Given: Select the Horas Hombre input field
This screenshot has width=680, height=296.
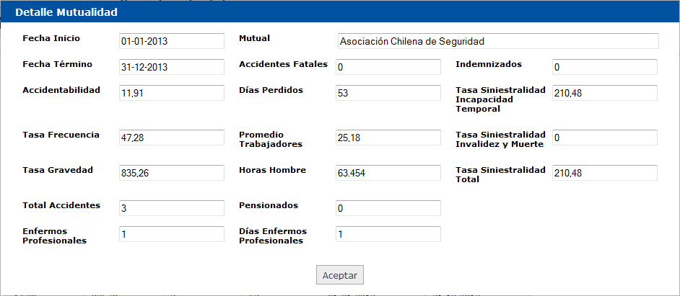Looking at the screenshot, I should tap(388, 173).
